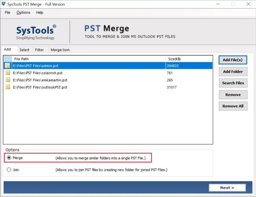Proceed with the Next > button
The height and width of the screenshot is (197, 256).
(227, 188)
